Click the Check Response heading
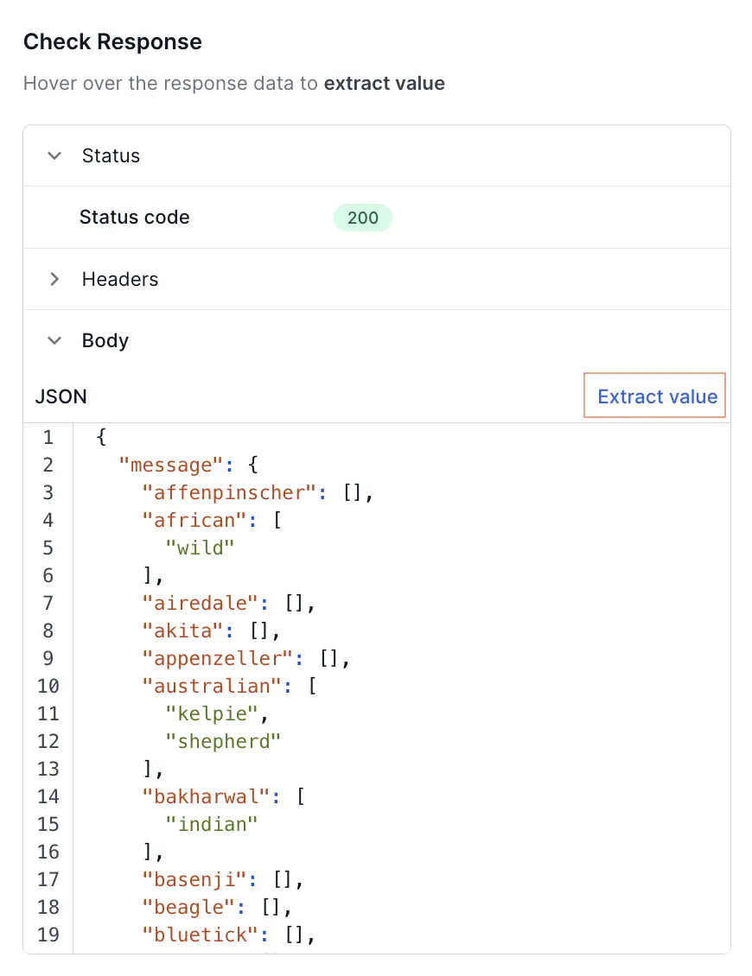Viewport: 752px width, 976px height. point(112,41)
